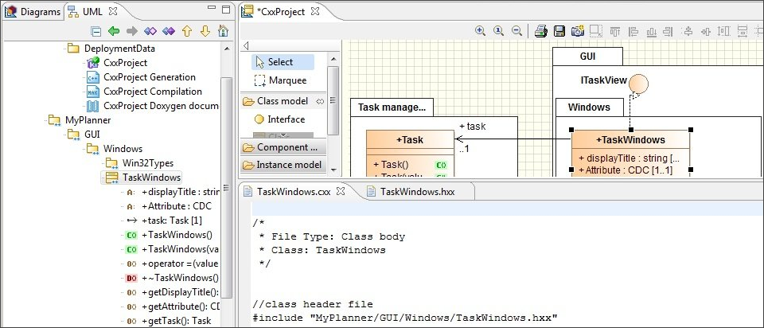Match widths of selected elements

(743, 31)
